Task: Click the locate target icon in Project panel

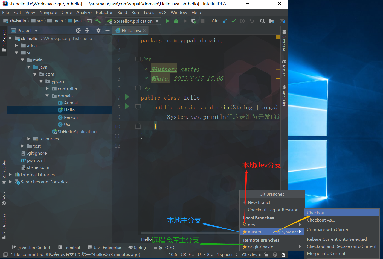Action: 78,30
